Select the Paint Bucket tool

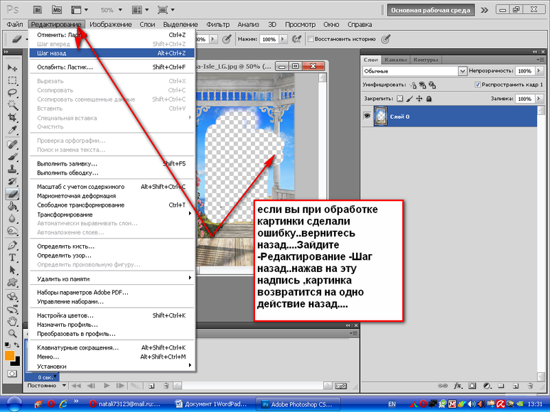12,206
